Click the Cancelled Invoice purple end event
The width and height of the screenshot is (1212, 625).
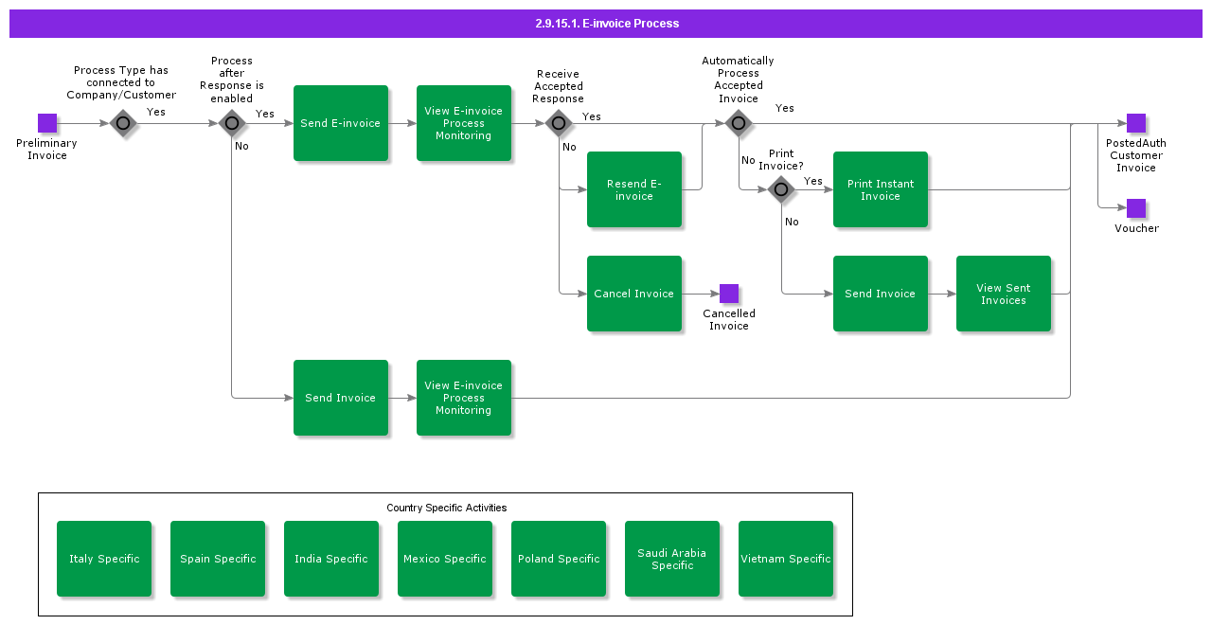point(729,294)
